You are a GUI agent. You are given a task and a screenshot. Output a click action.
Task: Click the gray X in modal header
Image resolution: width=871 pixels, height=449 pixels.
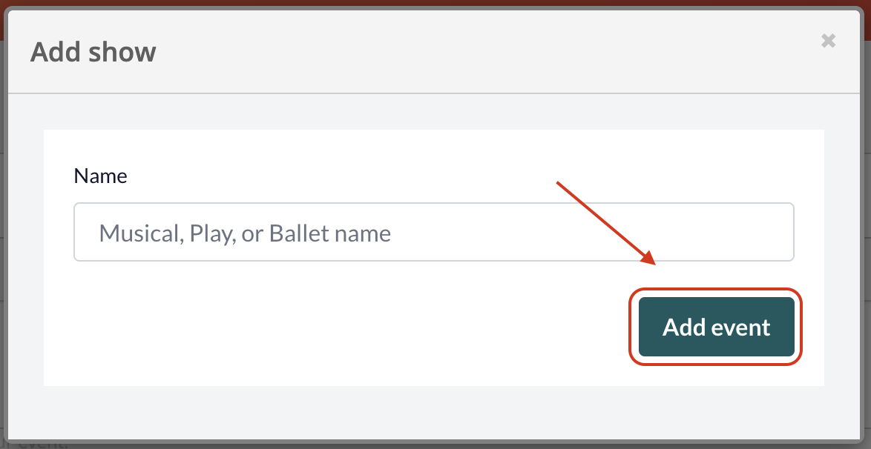click(828, 41)
